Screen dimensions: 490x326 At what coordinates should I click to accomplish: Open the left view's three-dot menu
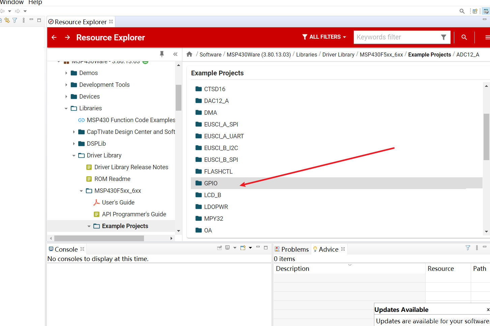[24, 20]
